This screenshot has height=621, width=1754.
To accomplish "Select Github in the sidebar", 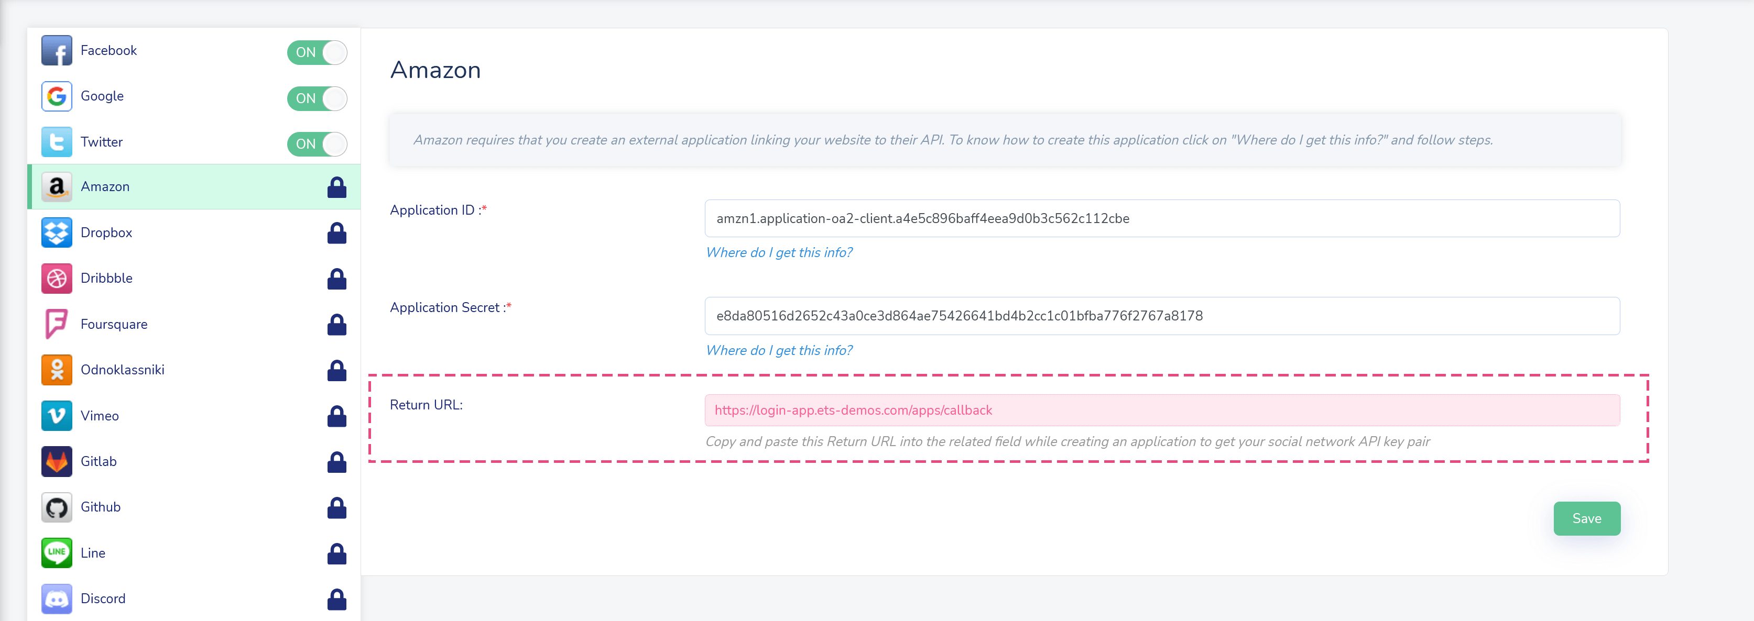I will 194,507.
